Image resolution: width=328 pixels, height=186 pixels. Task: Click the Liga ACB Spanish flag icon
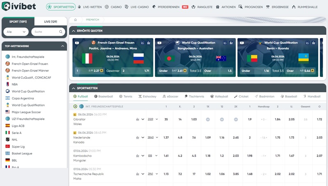(7, 126)
